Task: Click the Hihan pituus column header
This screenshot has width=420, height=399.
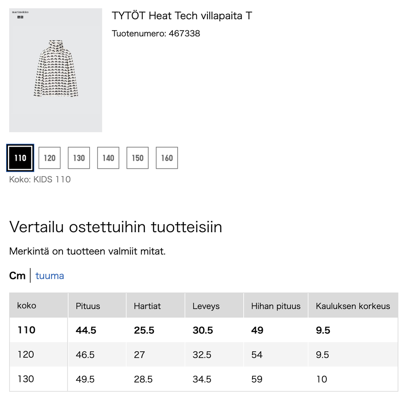Action: pyautogui.click(x=276, y=306)
